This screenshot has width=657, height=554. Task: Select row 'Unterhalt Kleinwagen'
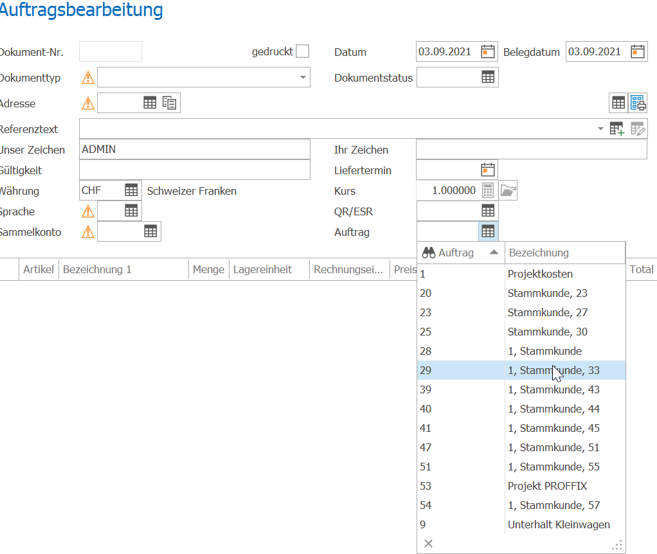[521, 524]
